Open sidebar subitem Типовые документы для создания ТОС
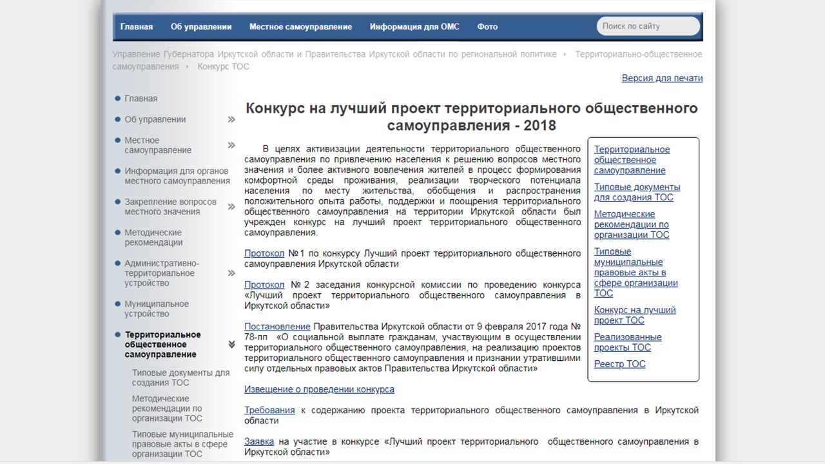This screenshot has width=825, height=464. pyautogui.click(x=181, y=378)
